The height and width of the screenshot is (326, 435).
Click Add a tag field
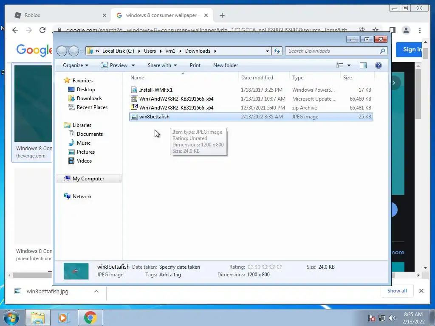[170, 275]
